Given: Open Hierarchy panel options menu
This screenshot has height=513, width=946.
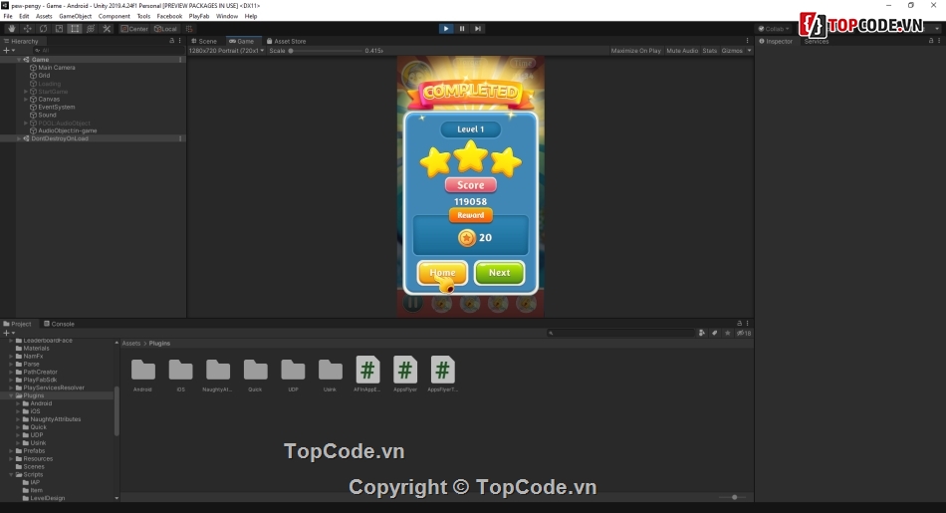Looking at the screenshot, I should click(x=180, y=41).
